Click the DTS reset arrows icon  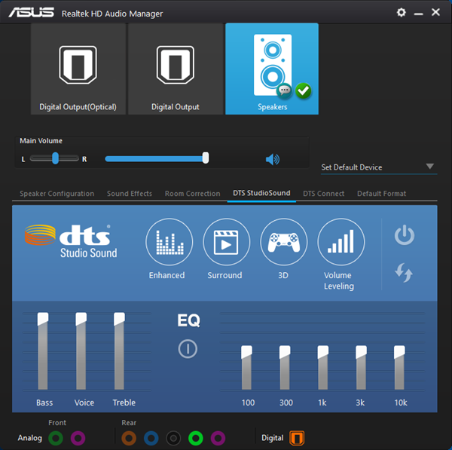pos(404,273)
